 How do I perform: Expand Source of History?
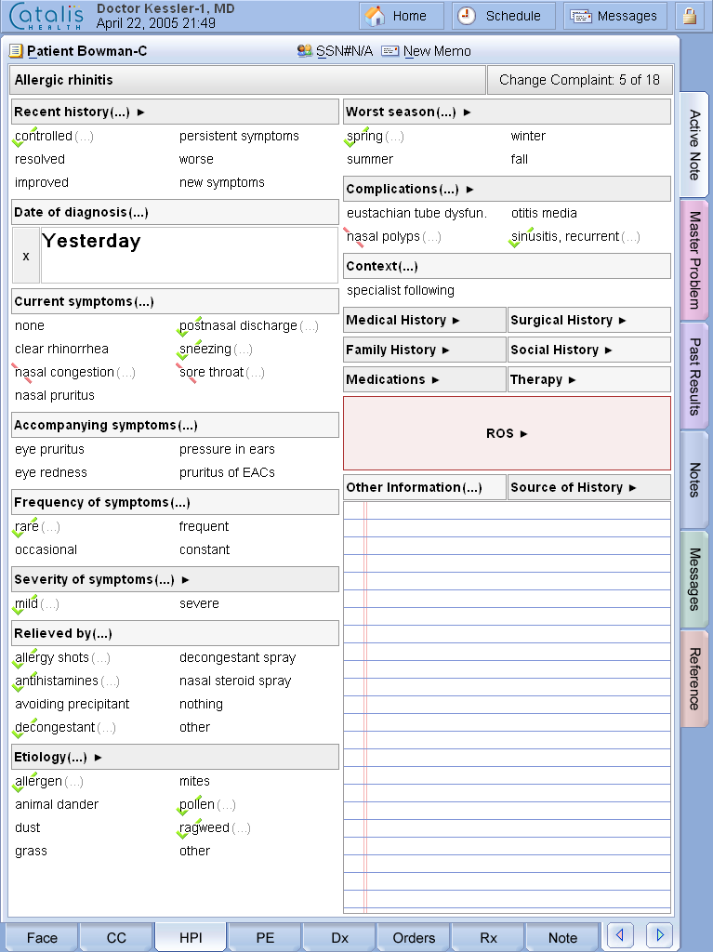click(589, 487)
